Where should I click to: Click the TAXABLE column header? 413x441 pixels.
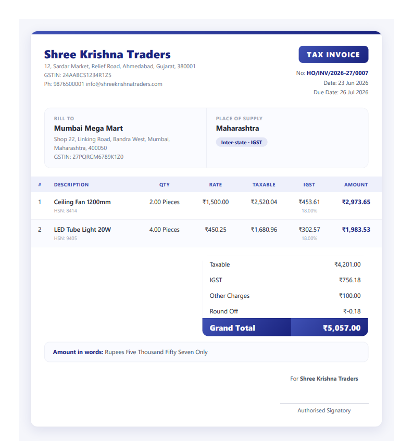pyautogui.click(x=264, y=185)
